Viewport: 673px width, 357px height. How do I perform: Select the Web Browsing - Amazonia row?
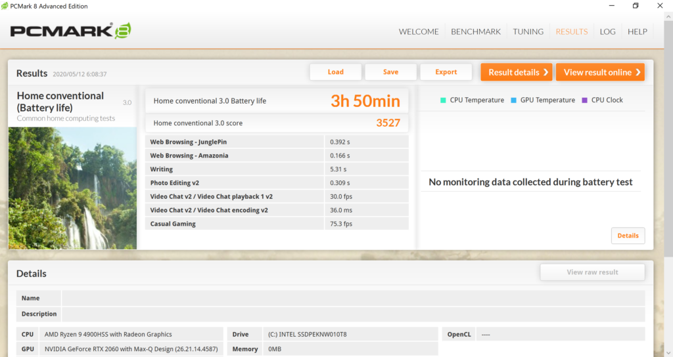[x=277, y=156]
